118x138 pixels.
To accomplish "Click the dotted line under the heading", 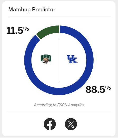I will [60, 18].
